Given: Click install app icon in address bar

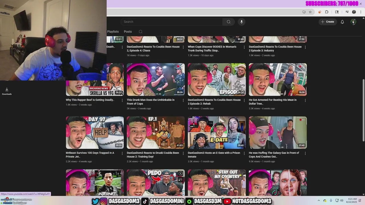Looking at the screenshot, I should click(x=304, y=12).
